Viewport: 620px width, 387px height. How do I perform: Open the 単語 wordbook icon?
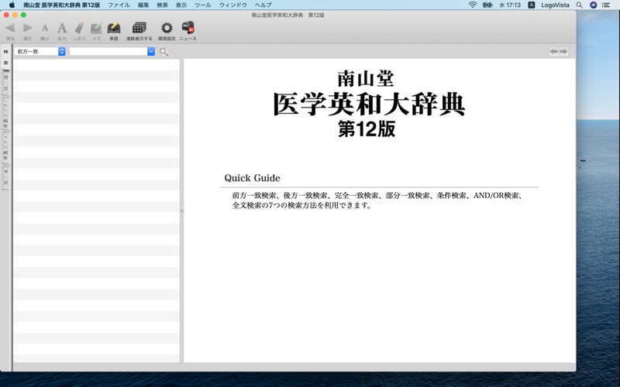[114, 28]
